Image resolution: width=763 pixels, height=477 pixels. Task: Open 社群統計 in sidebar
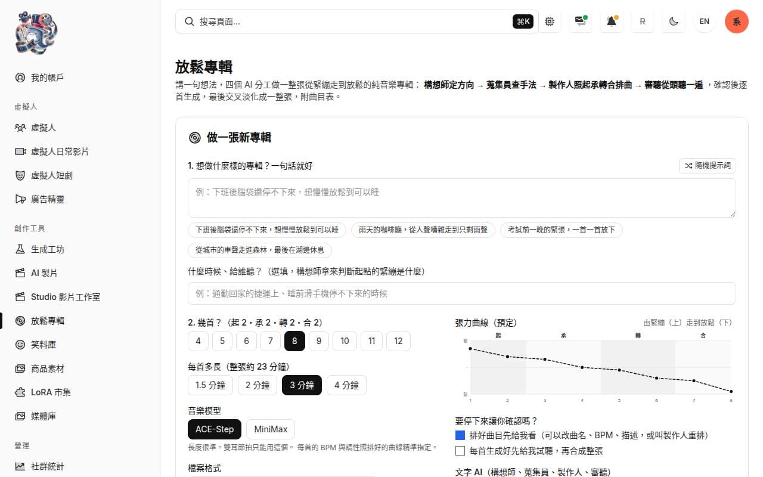[x=80, y=466]
